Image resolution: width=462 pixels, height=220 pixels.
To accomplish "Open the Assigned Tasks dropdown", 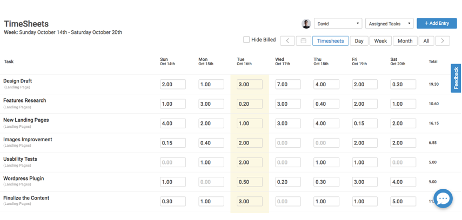I will tap(389, 24).
